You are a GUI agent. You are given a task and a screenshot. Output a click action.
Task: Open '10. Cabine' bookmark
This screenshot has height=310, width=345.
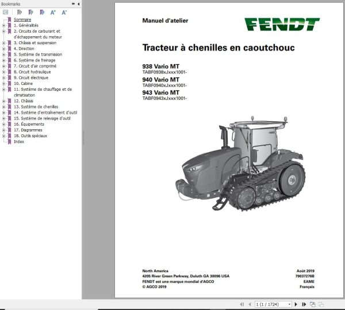(x=23, y=83)
